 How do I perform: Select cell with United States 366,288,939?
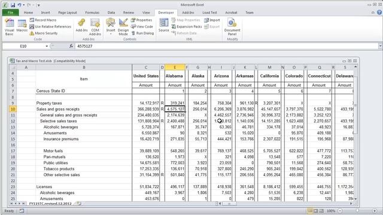[x=146, y=109]
